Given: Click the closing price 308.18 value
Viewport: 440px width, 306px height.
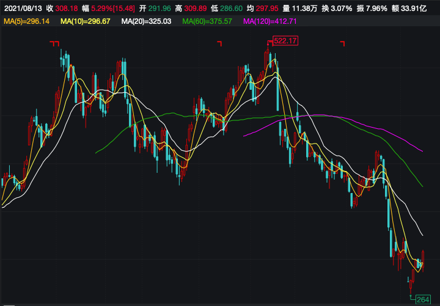Looking at the screenshot, I should [x=68, y=8].
